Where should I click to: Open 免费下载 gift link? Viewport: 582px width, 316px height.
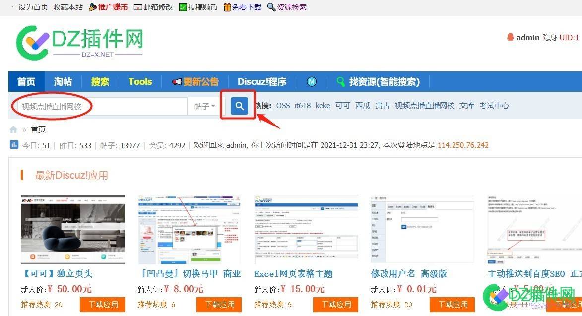(243, 7)
